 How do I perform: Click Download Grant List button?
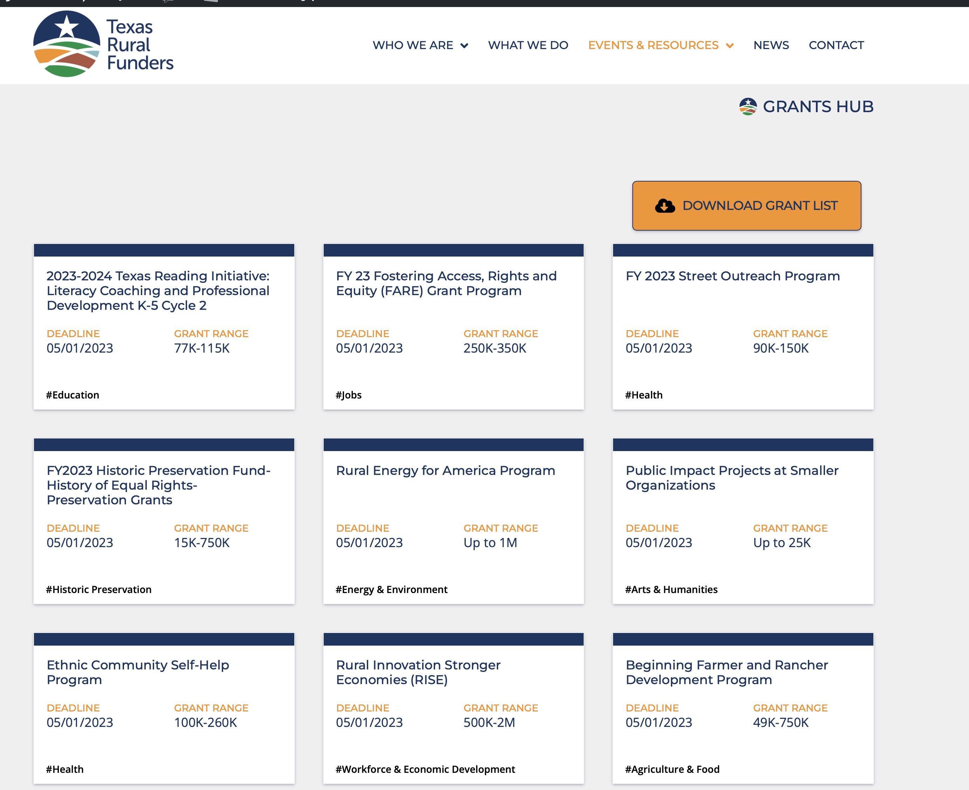pos(746,206)
